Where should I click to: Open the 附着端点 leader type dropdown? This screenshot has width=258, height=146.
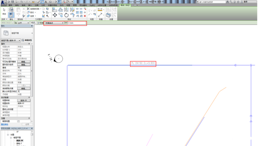coord(54,23)
